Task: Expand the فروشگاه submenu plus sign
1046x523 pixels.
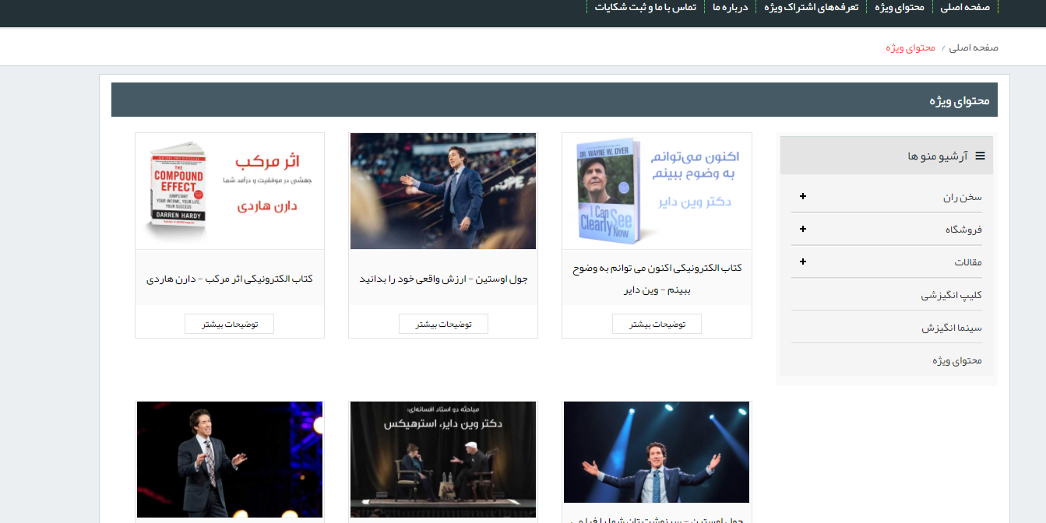Action: (x=803, y=229)
